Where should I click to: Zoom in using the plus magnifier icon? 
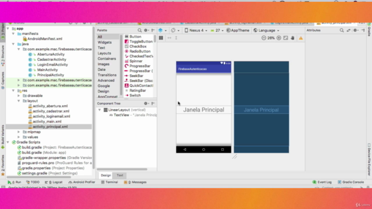click(x=279, y=38)
